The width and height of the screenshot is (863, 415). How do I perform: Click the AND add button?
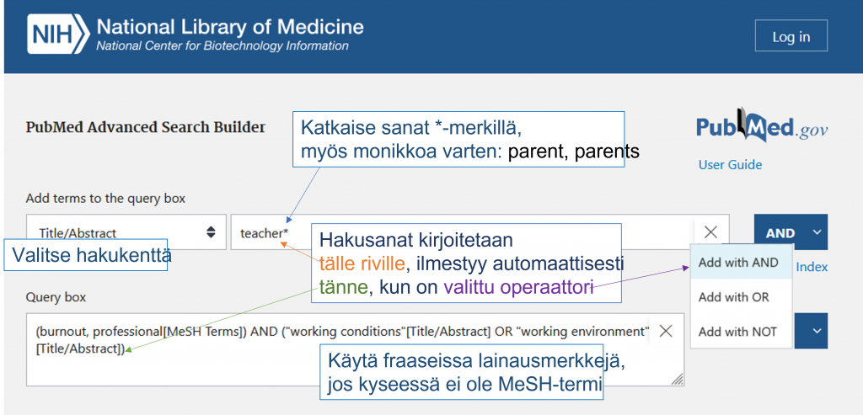point(780,232)
